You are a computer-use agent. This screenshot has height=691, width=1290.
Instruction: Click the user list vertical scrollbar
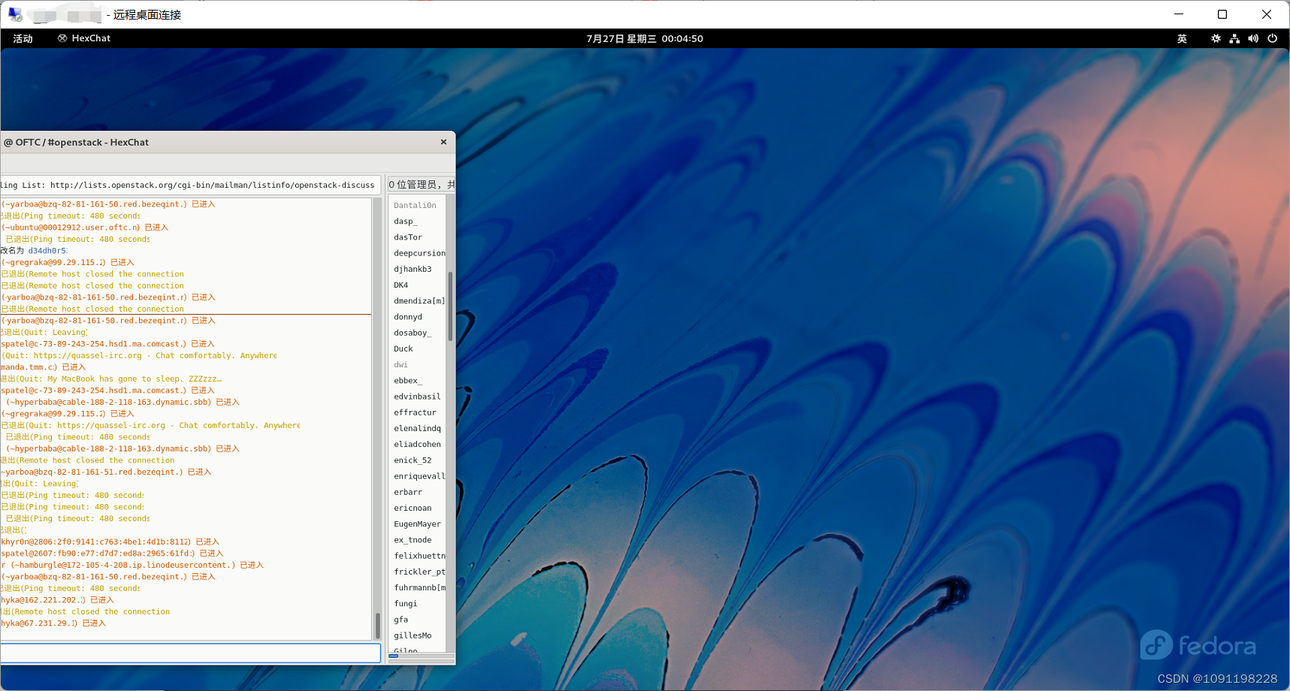[x=450, y=422]
